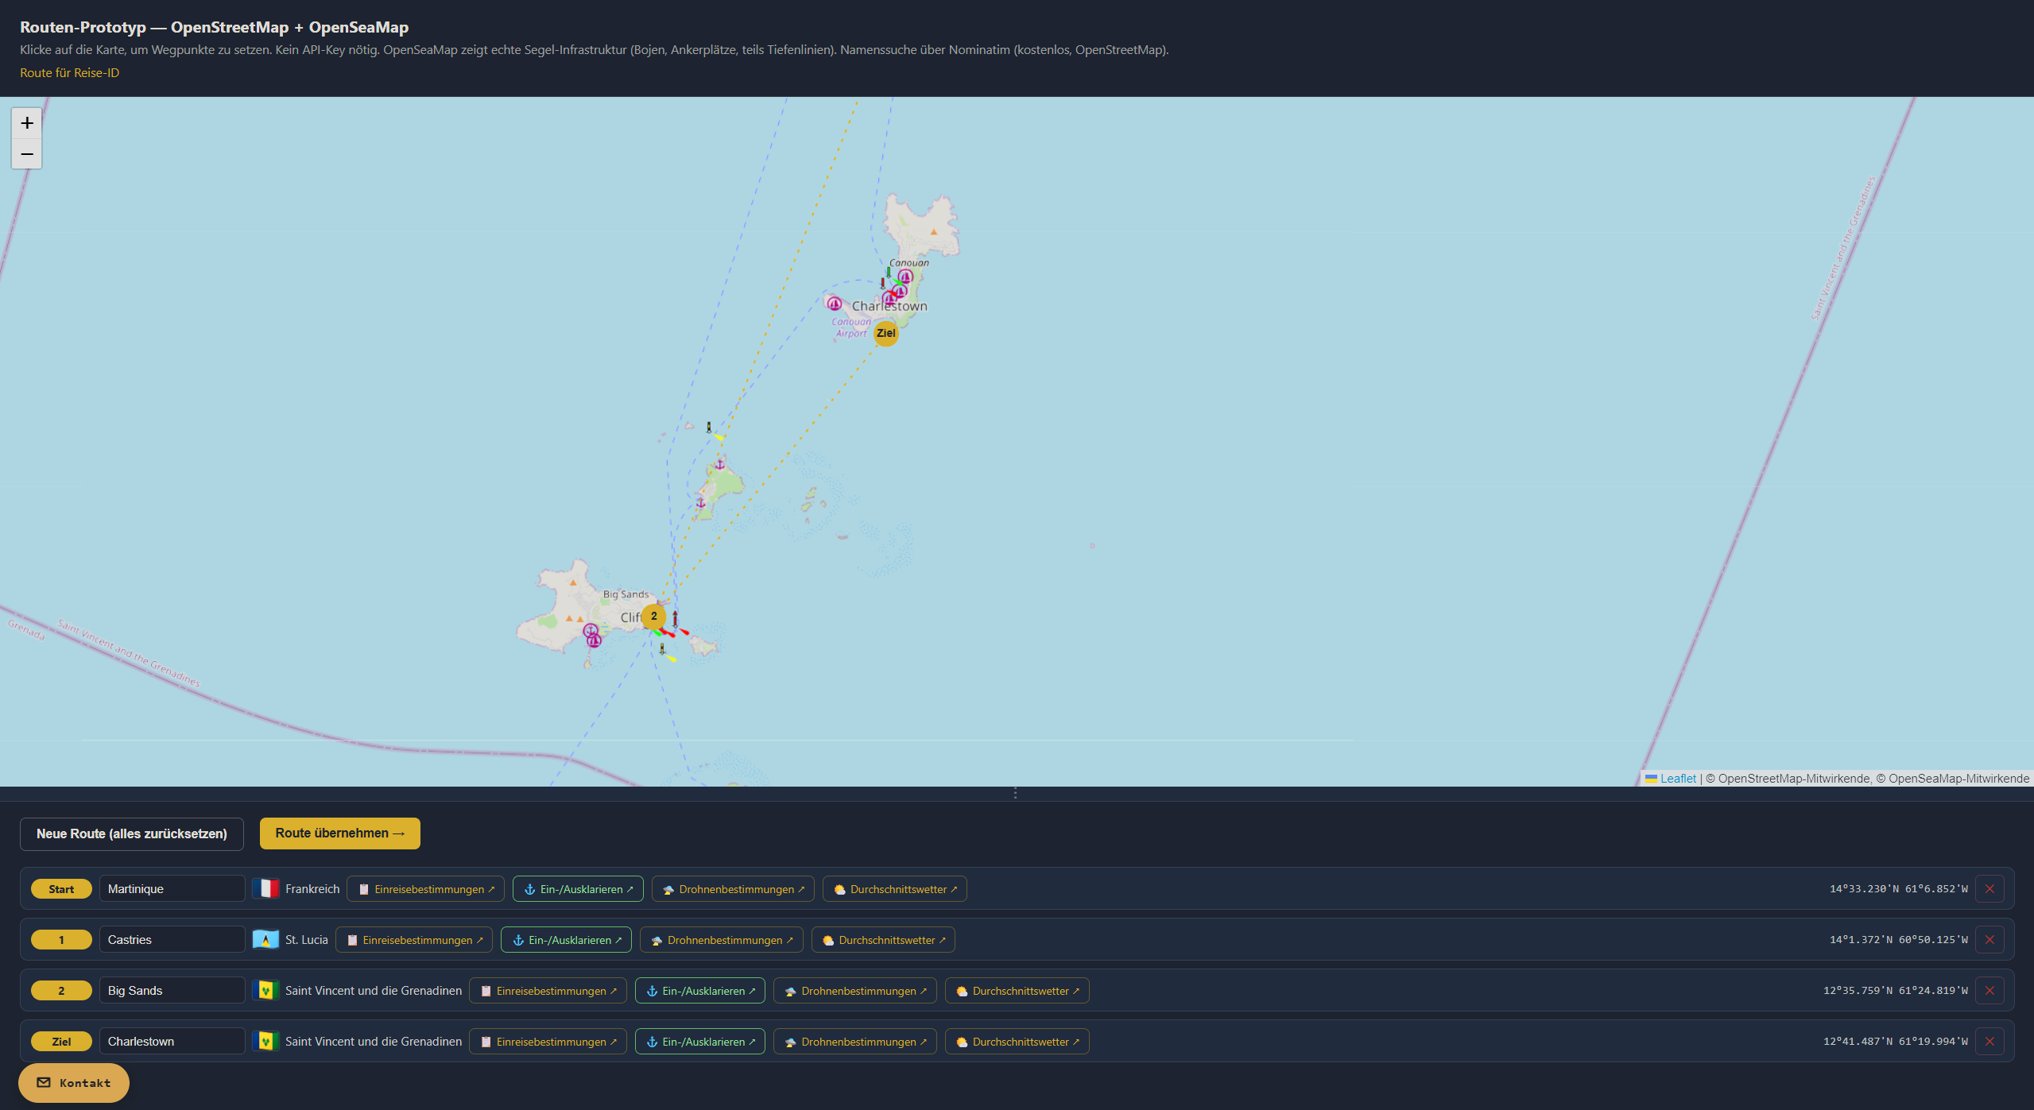Click the flag icon in Charlestown row
The height and width of the screenshot is (1110, 2034).
pyautogui.click(x=265, y=1041)
